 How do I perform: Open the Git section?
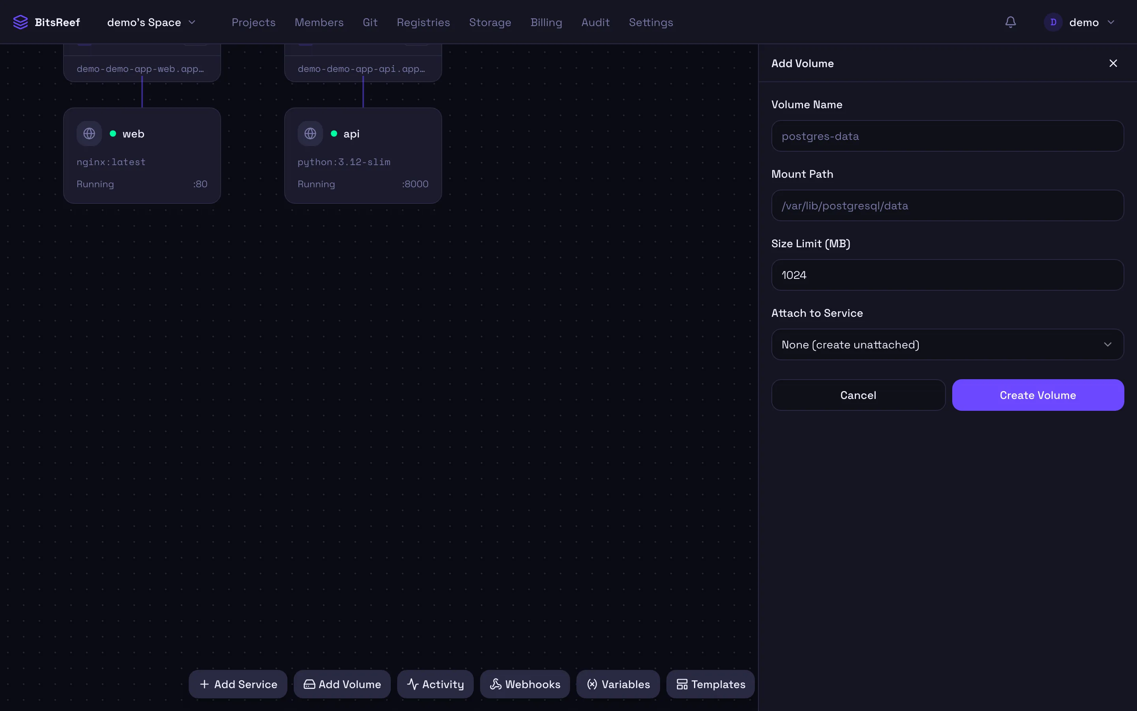tap(370, 22)
